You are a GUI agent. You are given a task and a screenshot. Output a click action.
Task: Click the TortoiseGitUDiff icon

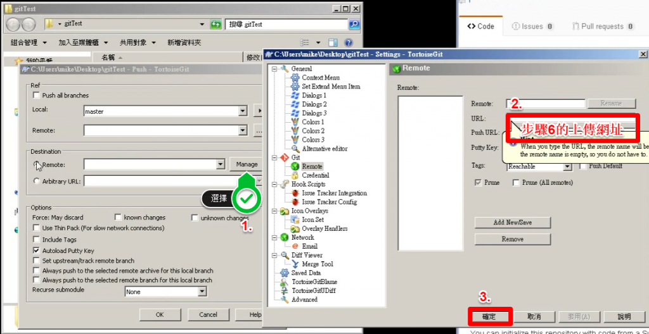[x=285, y=290]
